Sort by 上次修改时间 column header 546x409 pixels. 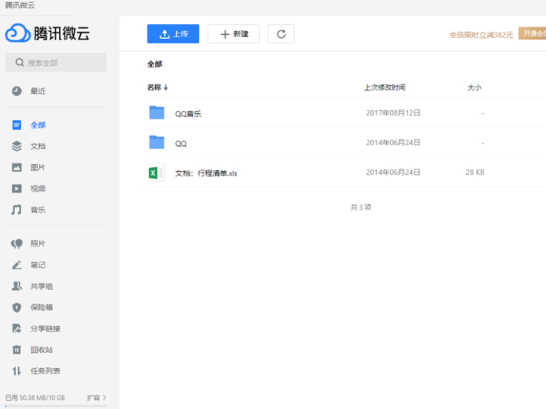[385, 87]
